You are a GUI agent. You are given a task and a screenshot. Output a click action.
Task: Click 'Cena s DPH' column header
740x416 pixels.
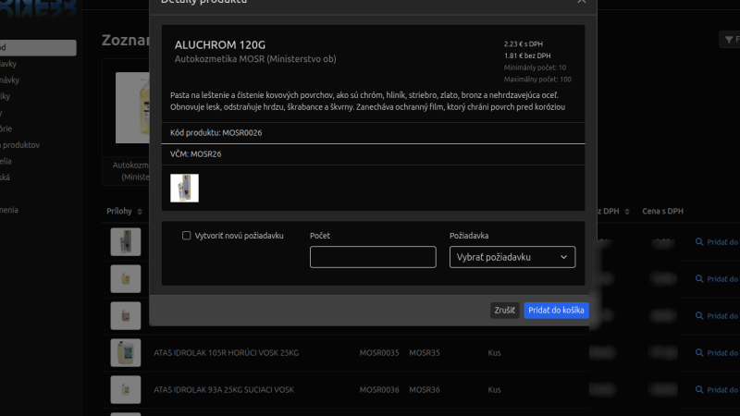pyautogui.click(x=662, y=212)
